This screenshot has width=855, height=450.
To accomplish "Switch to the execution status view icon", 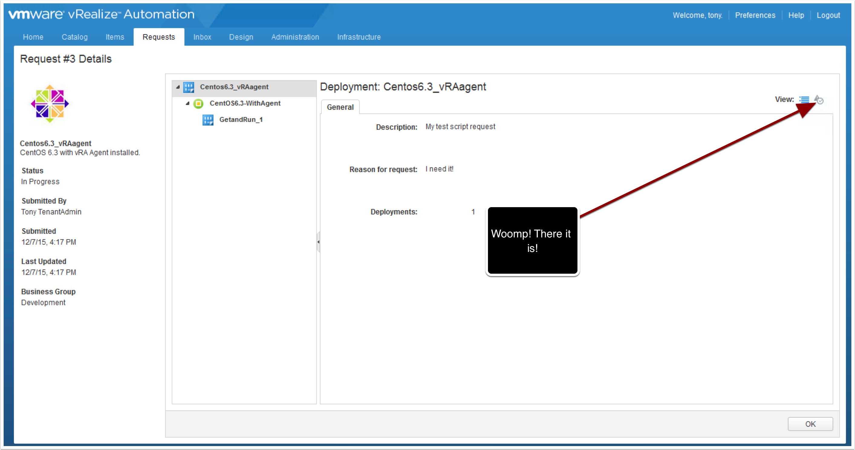I will point(819,99).
